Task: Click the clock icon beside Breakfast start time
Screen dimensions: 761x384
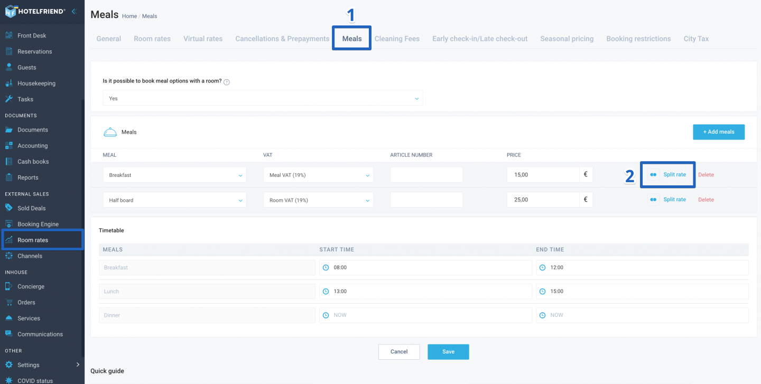Action: coord(324,267)
